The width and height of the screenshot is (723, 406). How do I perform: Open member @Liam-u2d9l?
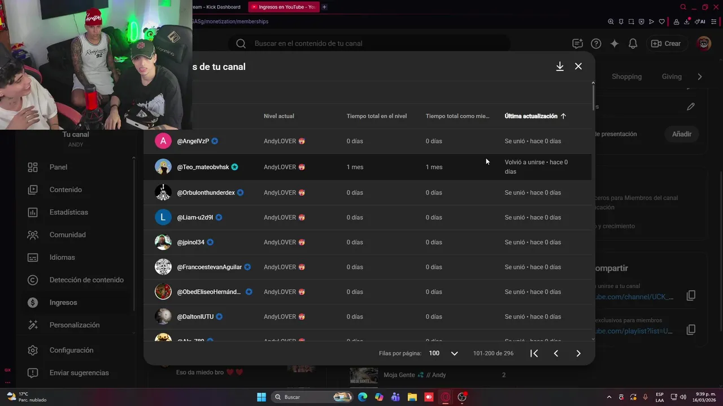click(x=195, y=218)
